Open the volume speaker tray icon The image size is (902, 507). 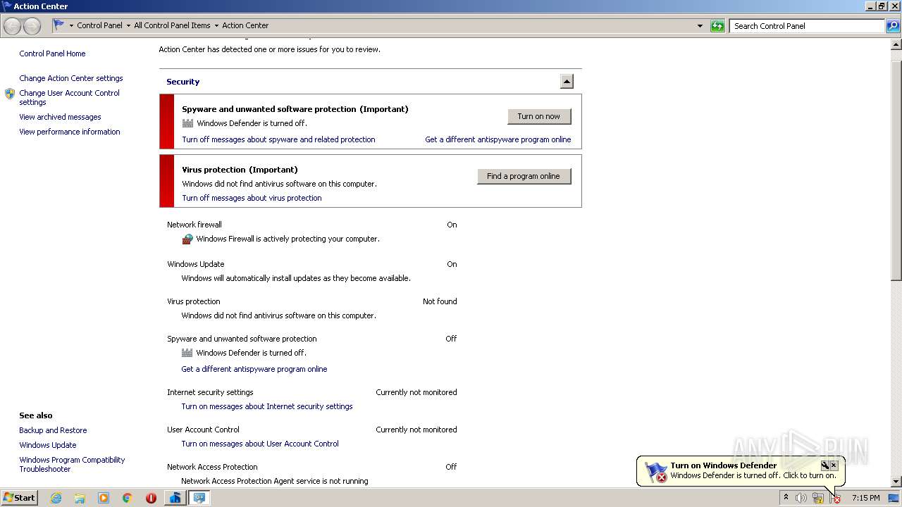801,498
